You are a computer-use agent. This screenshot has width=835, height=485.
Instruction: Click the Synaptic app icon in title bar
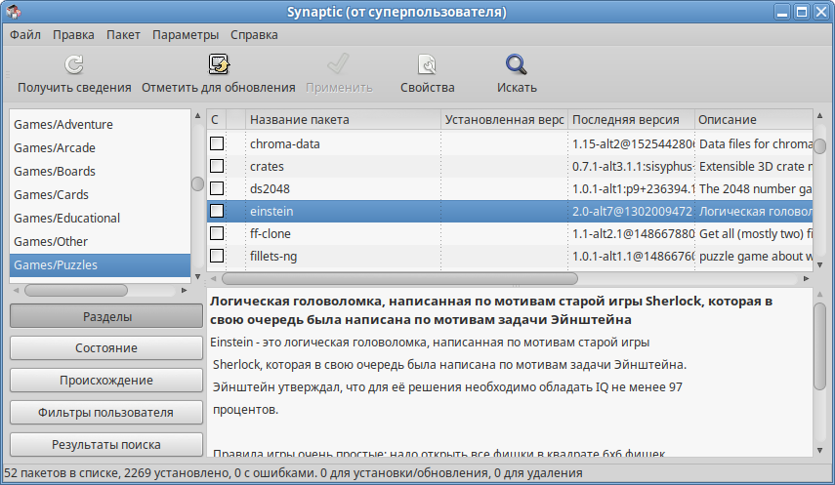pos(13,12)
